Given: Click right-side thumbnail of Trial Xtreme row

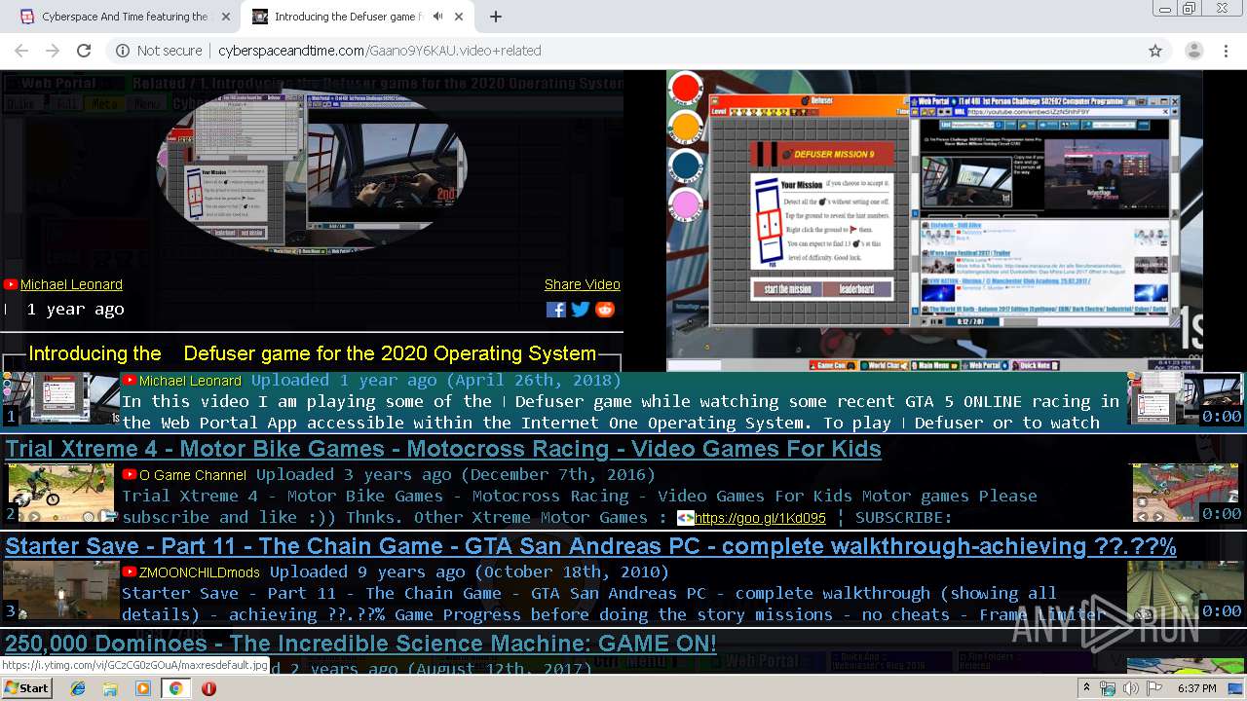Looking at the screenshot, I should (x=1188, y=493).
